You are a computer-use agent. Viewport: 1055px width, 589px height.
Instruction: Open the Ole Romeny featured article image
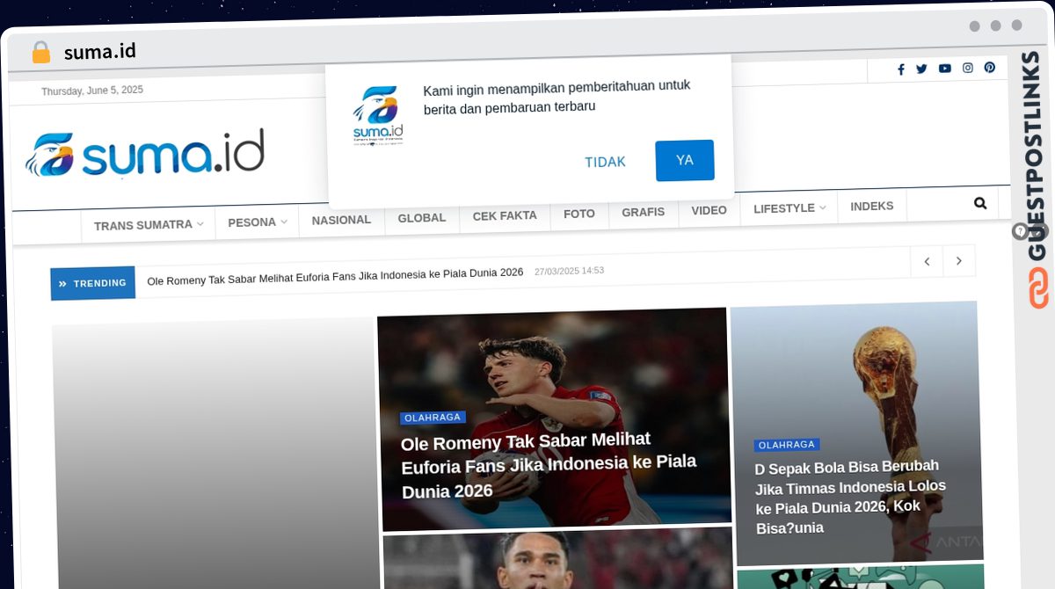[x=554, y=369]
